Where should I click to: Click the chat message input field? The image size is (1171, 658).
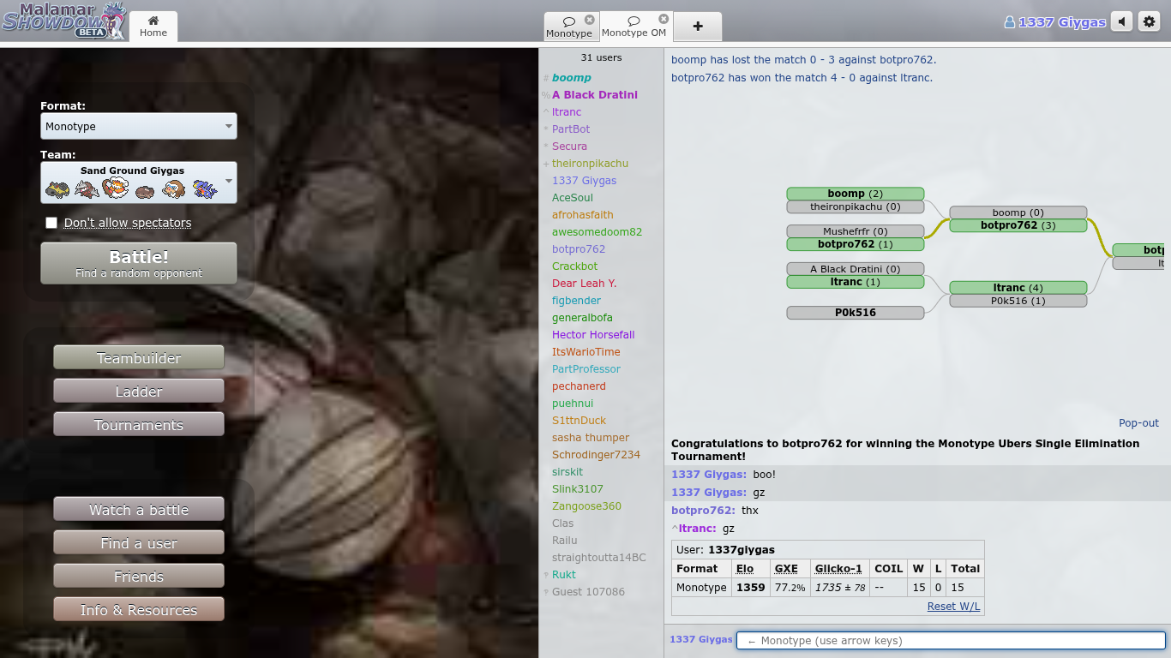coord(951,641)
